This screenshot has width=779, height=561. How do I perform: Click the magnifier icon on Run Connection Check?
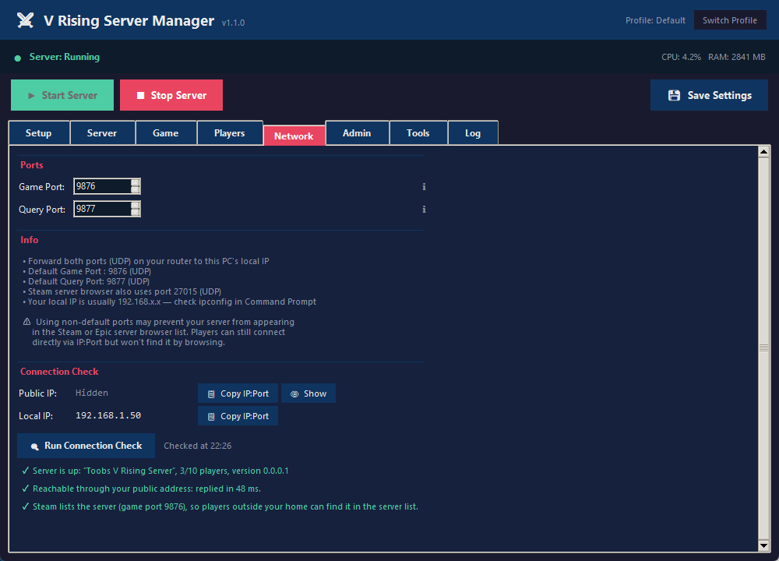(x=34, y=446)
